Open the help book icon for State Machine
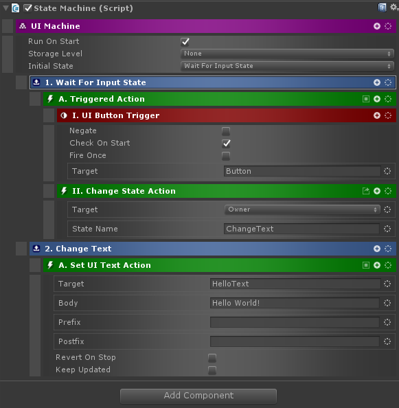Screen dimensions: 399x408 coord(382,8)
